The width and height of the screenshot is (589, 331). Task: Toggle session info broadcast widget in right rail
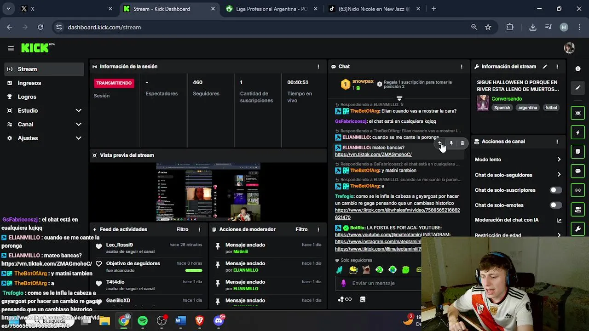point(578,190)
